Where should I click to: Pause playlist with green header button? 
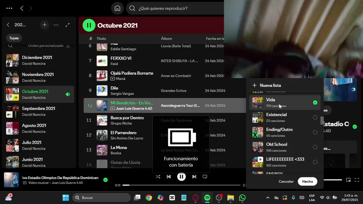89,25
